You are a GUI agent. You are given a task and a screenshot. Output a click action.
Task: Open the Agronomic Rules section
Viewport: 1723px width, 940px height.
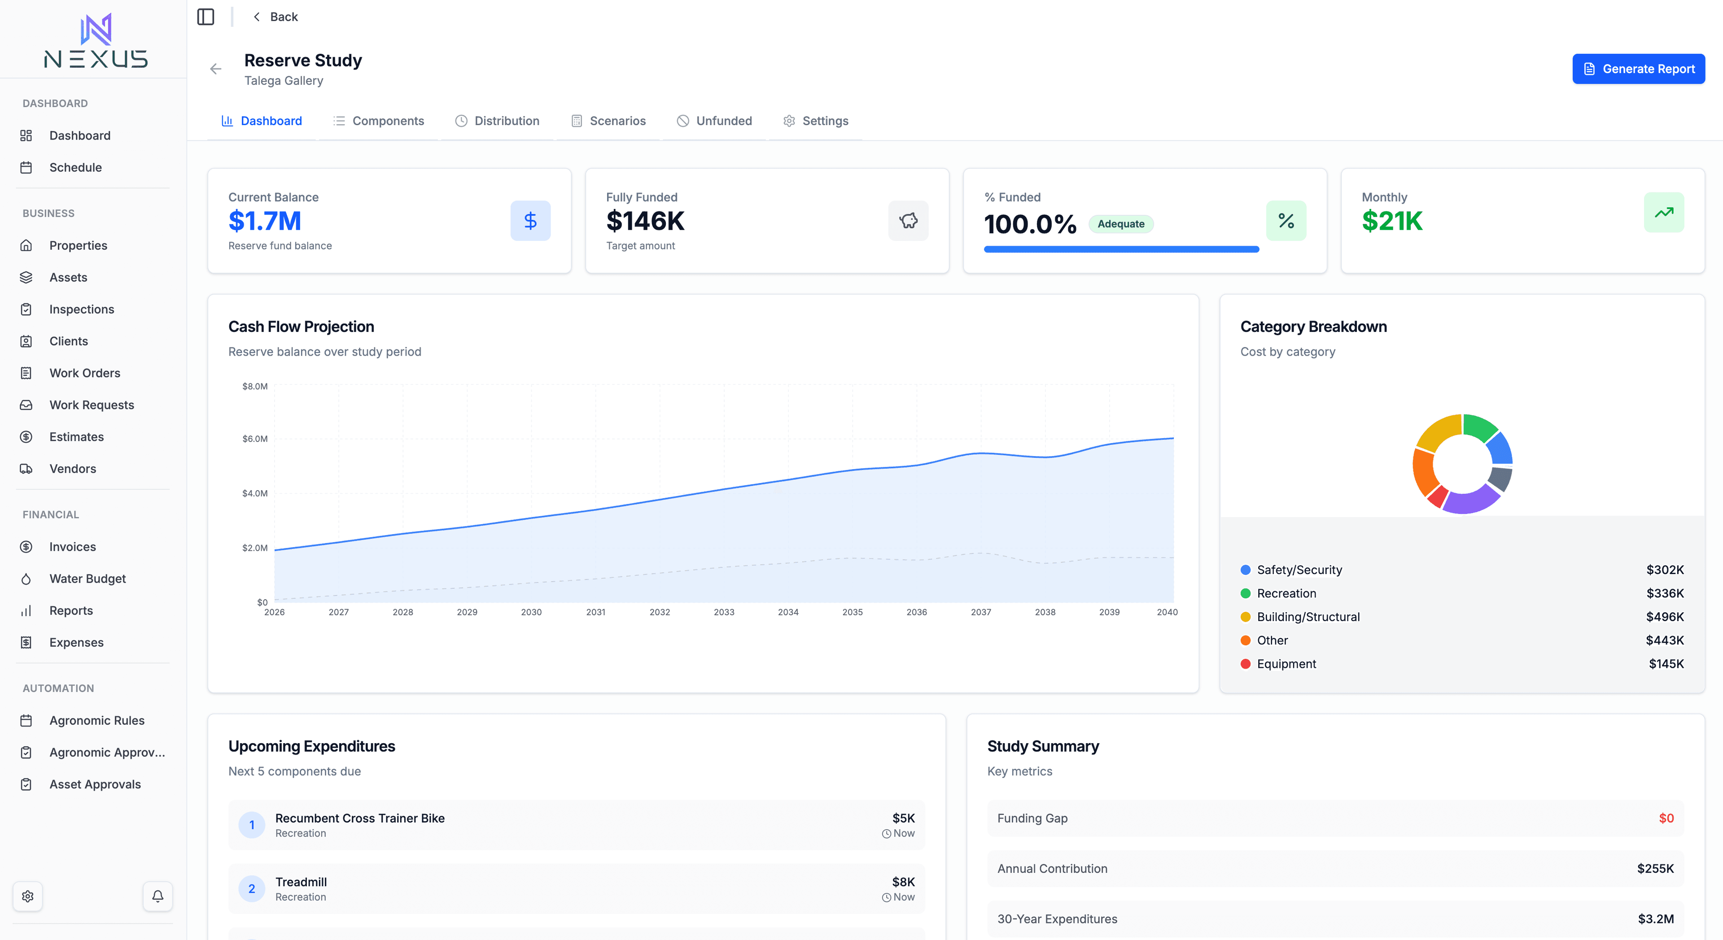click(96, 720)
